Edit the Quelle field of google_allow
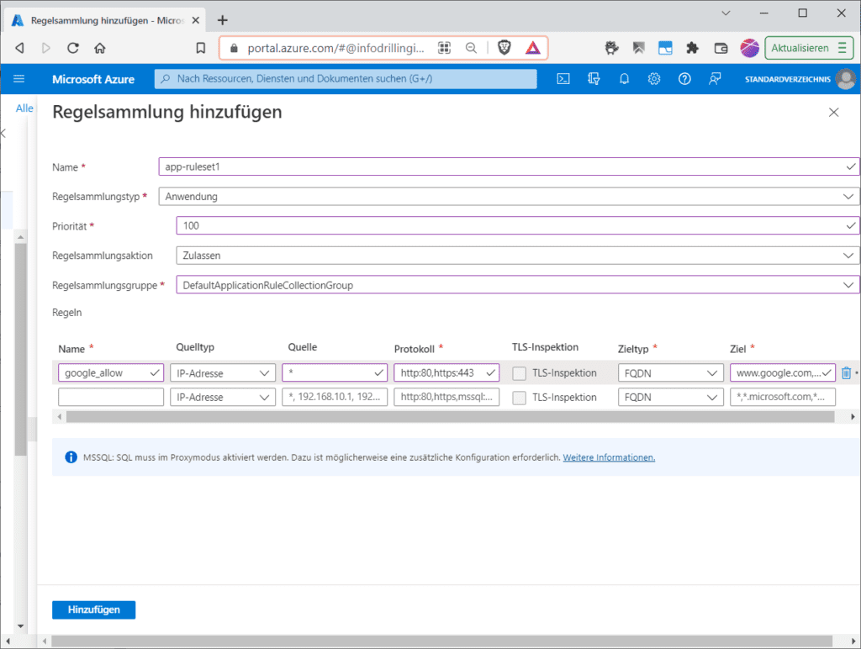The image size is (861, 649). pos(335,372)
